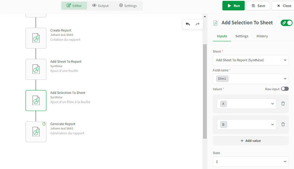Expand the value A dropdown
Image resolution: width=294 pixels, height=169 pixels.
(246, 104)
